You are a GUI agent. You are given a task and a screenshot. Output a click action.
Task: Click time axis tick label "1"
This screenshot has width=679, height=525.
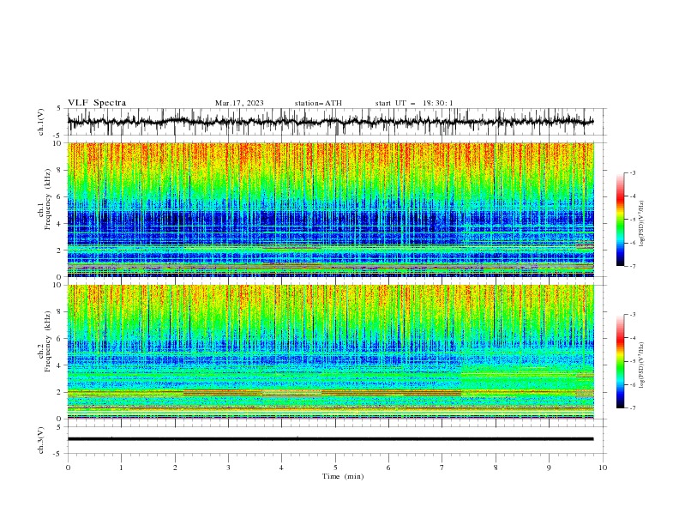[x=121, y=468]
